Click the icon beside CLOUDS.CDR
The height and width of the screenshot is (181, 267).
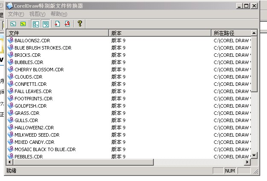click(x=11, y=77)
